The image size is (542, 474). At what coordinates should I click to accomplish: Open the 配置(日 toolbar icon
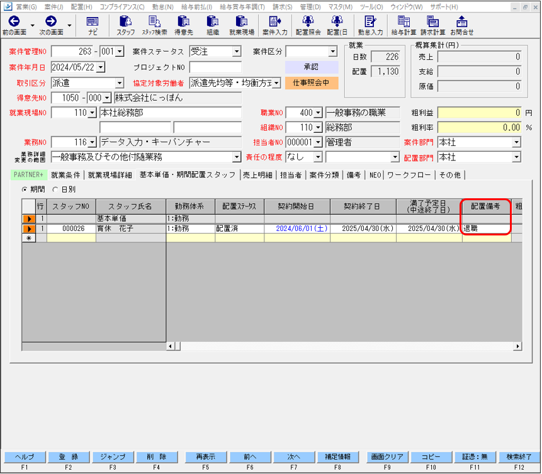(337, 22)
